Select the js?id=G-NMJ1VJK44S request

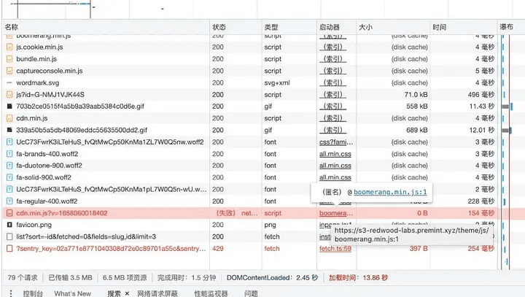pyautogui.click(x=249, y=95)
